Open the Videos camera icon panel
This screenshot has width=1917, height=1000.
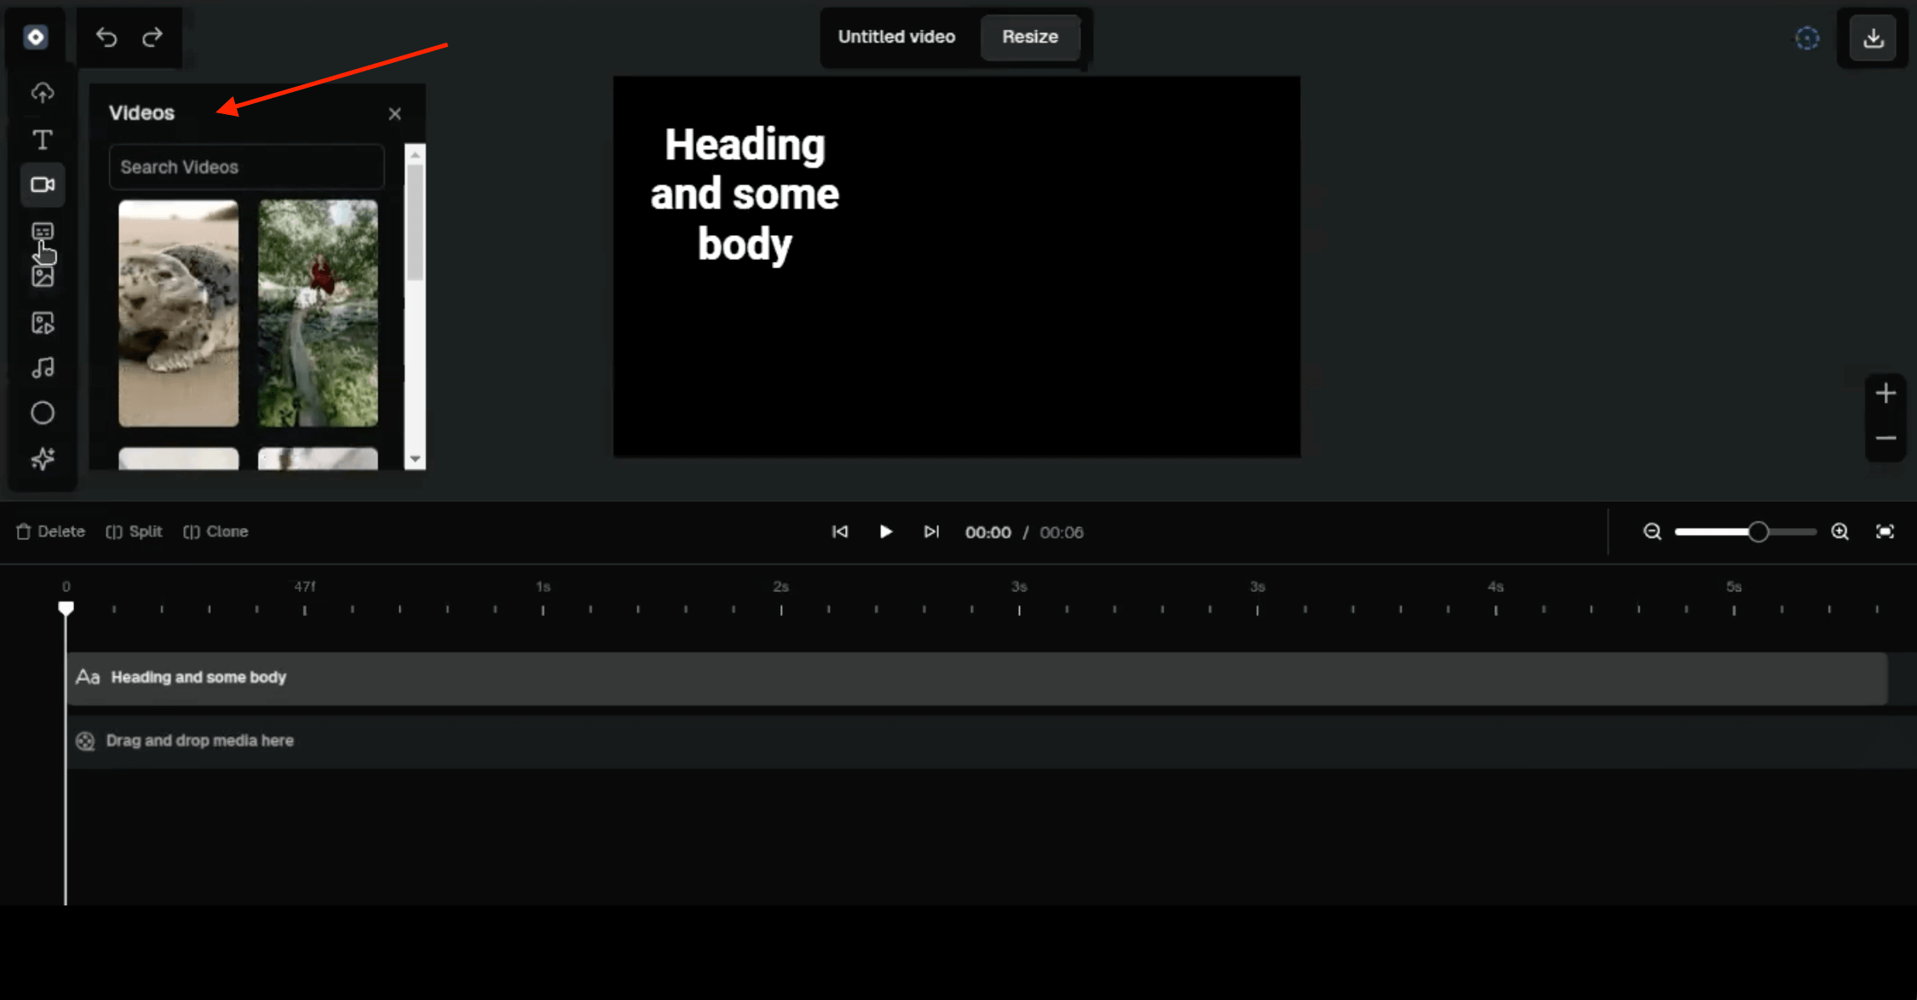[43, 185]
